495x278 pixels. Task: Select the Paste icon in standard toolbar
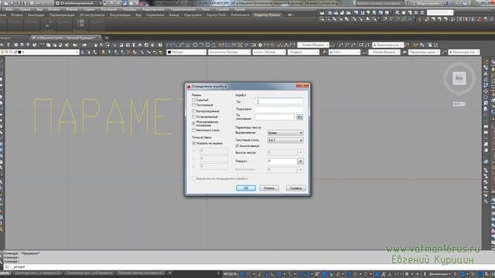[x=54, y=45]
